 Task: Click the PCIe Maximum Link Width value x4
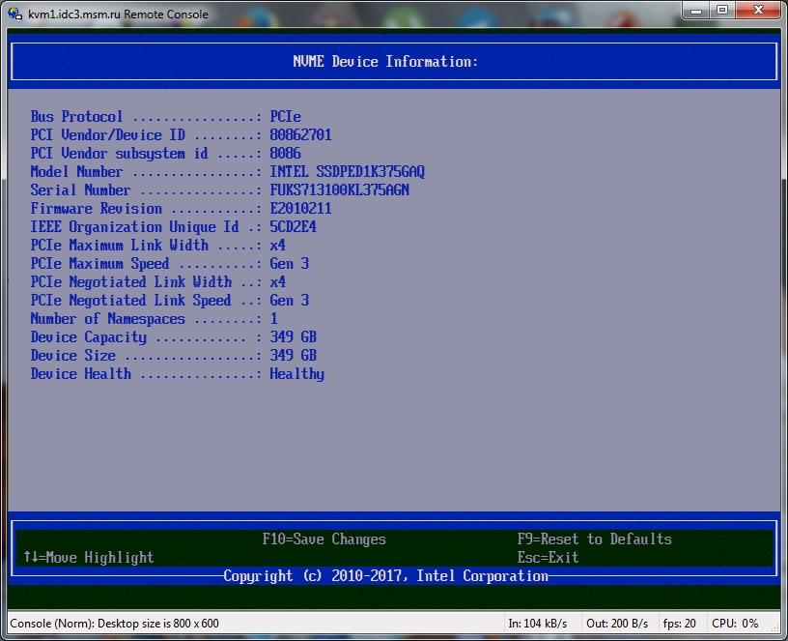click(278, 246)
